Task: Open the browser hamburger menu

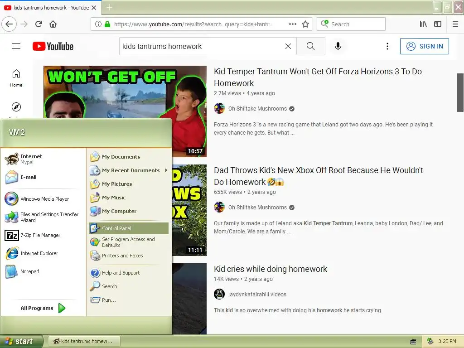Action: tap(455, 24)
